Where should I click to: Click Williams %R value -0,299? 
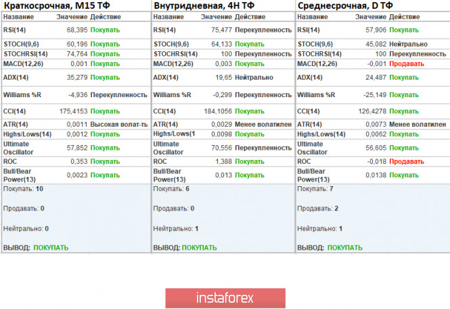click(222, 94)
